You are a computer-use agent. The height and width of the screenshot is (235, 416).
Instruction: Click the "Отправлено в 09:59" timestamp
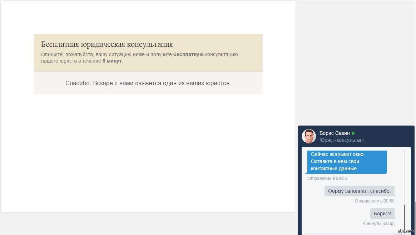(x=374, y=201)
